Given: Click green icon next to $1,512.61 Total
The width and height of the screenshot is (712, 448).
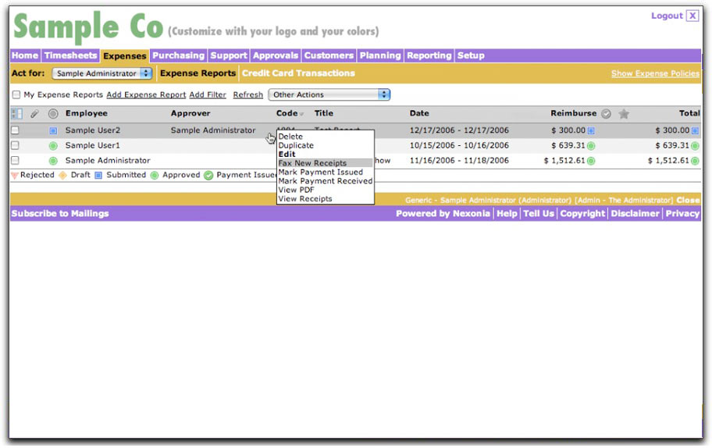Looking at the screenshot, I should pos(695,161).
